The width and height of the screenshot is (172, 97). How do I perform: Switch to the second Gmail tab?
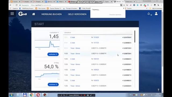38,2
